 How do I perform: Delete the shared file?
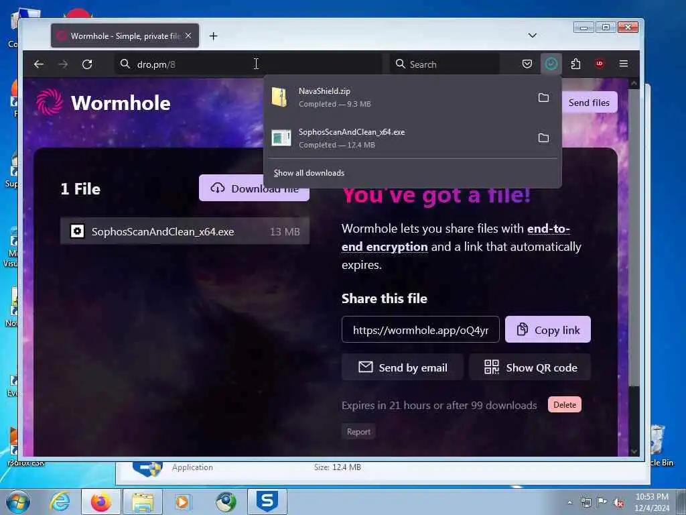tap(565, 405)
